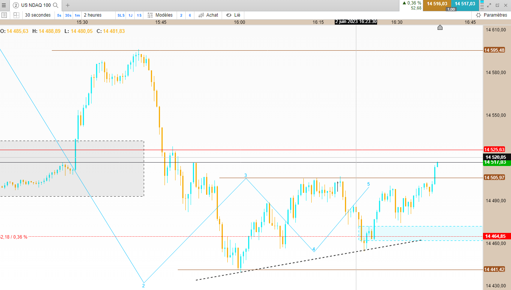
Task: Click the 14 490,00 price axis label
Action: (496, 200)
